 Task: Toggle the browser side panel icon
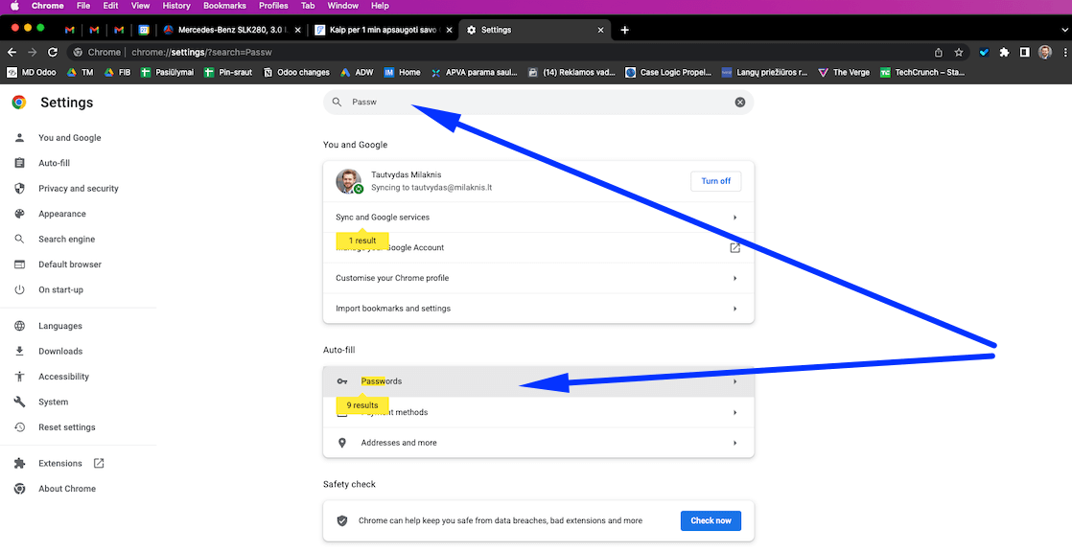click(x=1024, y=52)
